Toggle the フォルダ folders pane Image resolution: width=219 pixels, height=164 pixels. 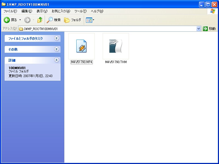73,20
